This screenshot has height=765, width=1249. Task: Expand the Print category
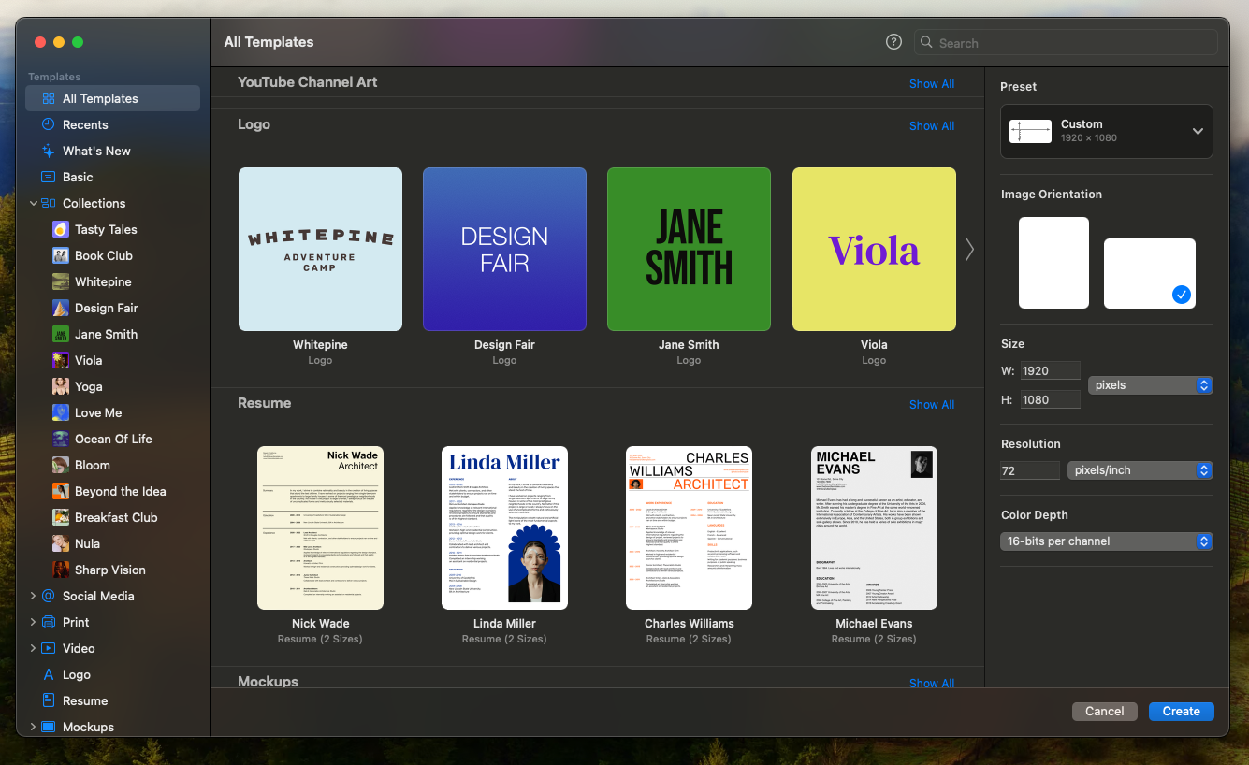coord(34,622)
